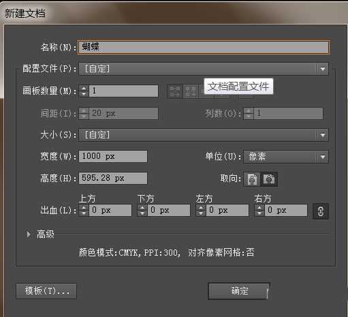The image size is (348, 317).
Task: Click the 模板(T)... templates button
Action: click(x=46, y=291)
